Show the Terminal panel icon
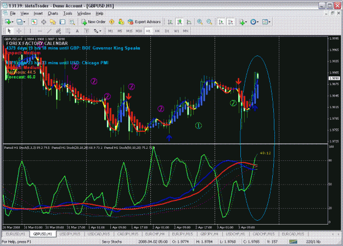 click(63, 22)
